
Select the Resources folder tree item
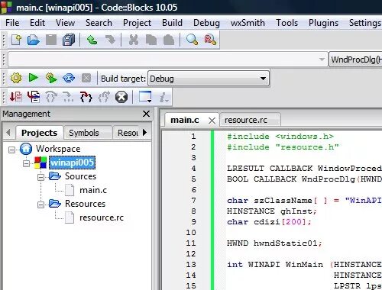pyautogui.click(x=85, y=204)
